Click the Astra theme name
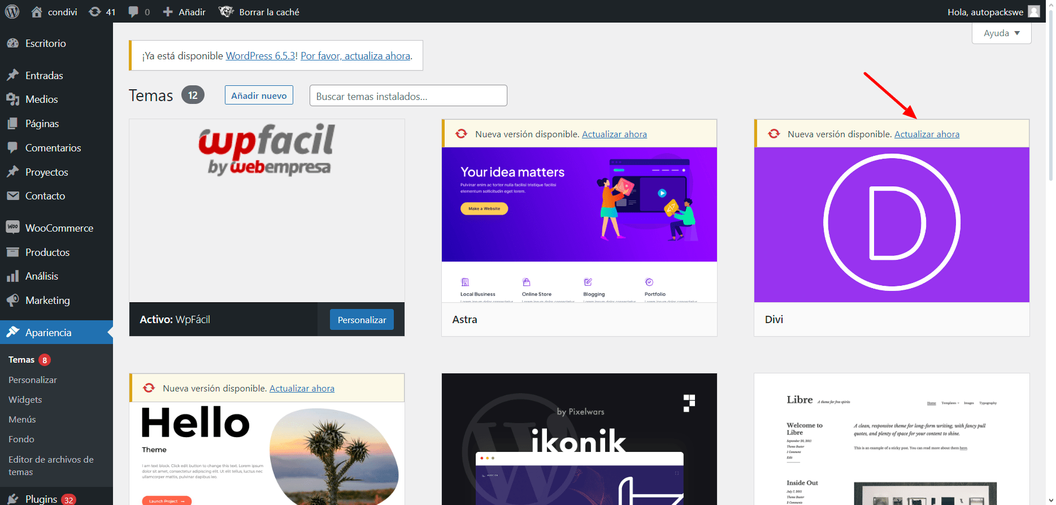 pos(464,320)
